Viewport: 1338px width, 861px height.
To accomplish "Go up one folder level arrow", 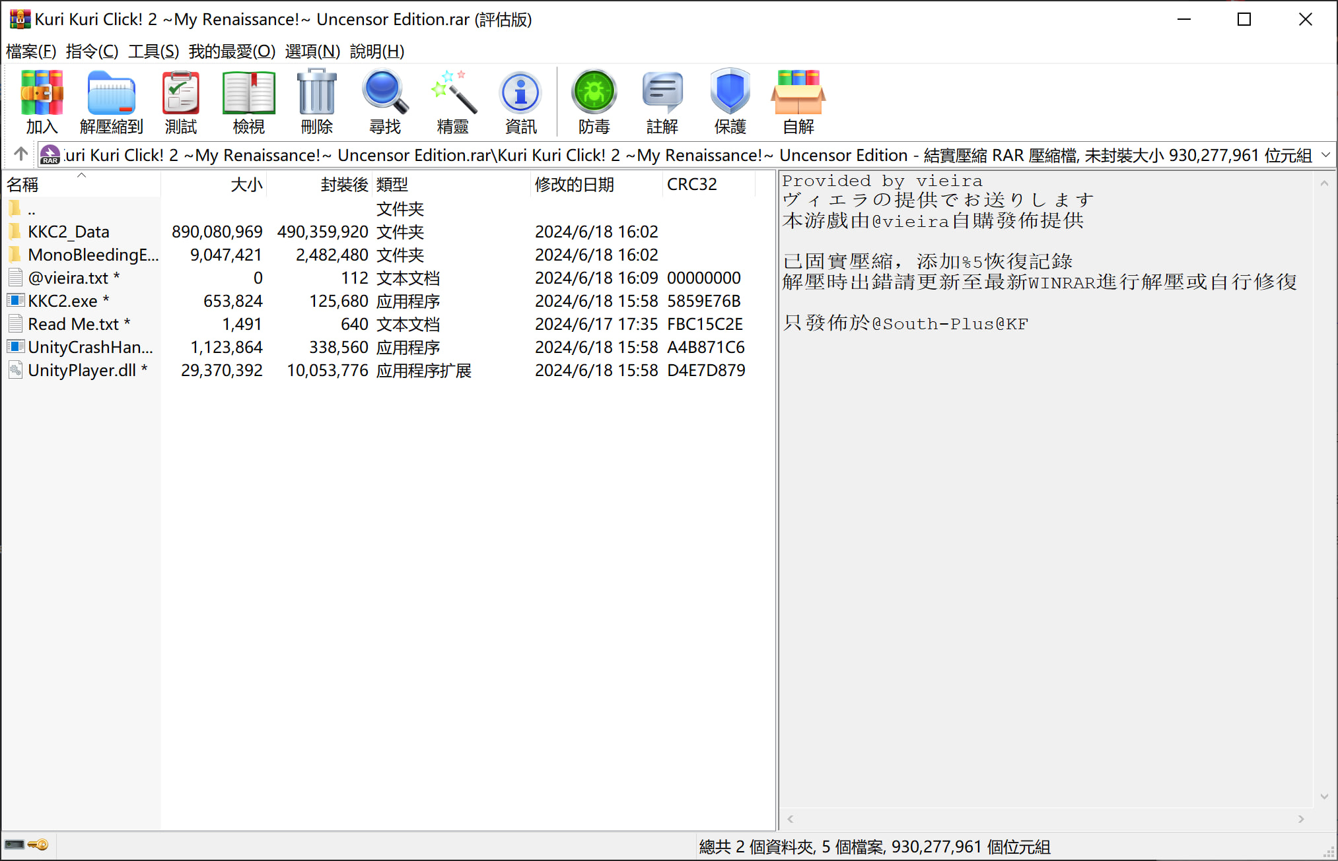I will click(x=20, y=154).
